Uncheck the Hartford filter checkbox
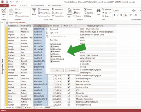This screenshot has width=141, height=112. (x=52, y=51)
